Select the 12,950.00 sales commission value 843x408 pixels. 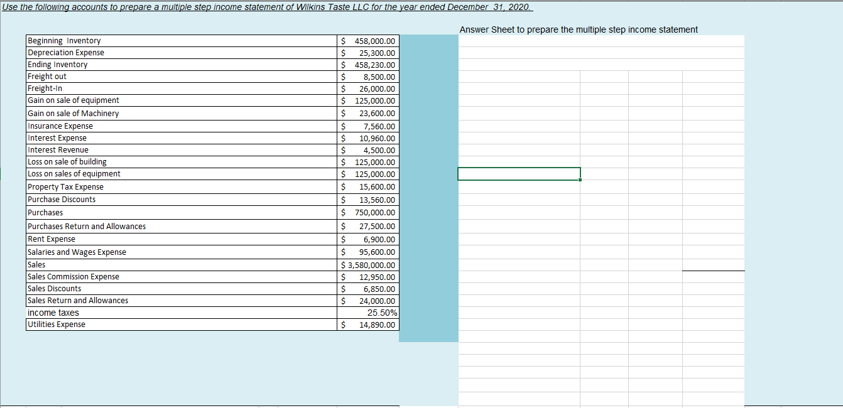[369, 277]
